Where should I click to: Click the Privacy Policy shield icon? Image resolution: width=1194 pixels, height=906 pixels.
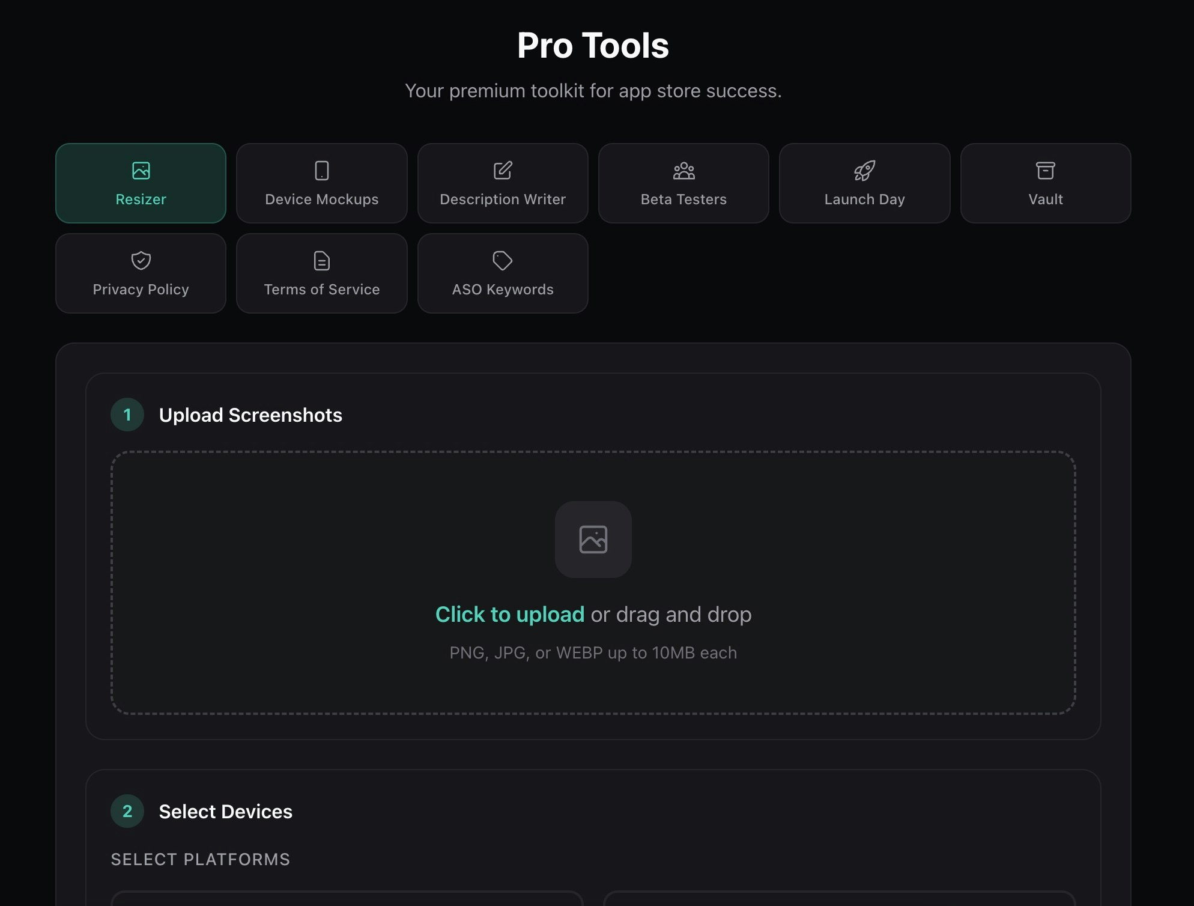[x=141, y=260]
